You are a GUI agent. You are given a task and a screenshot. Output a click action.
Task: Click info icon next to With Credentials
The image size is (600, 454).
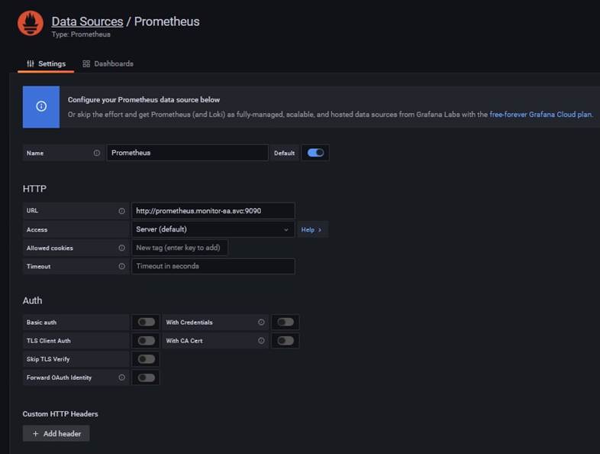pos(262,323)
